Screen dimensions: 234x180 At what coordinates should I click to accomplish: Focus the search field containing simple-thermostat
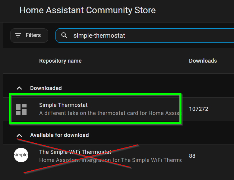(145, 36)
